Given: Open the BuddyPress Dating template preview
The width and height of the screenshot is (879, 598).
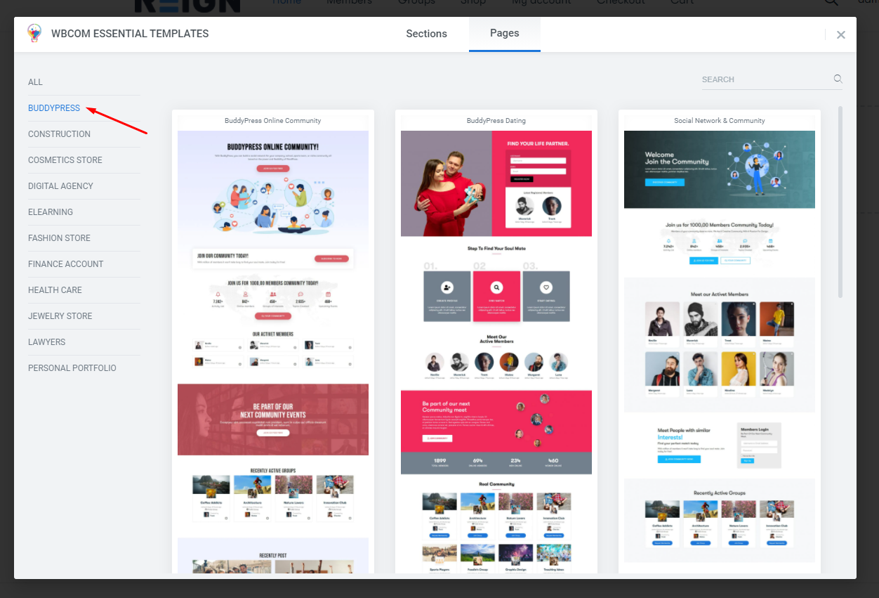Looking at the screenshot, I should pos(496,351).
